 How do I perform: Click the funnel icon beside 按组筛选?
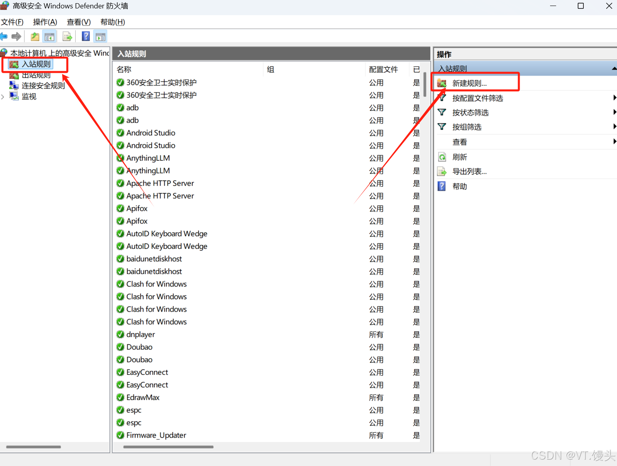pyautogui.click(x=442, y=127)
